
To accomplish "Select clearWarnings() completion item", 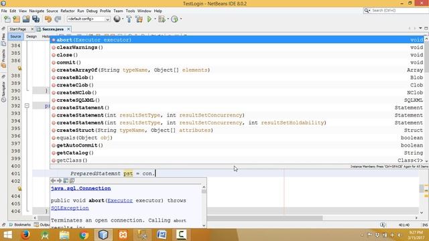I will [x=237, y=48].
